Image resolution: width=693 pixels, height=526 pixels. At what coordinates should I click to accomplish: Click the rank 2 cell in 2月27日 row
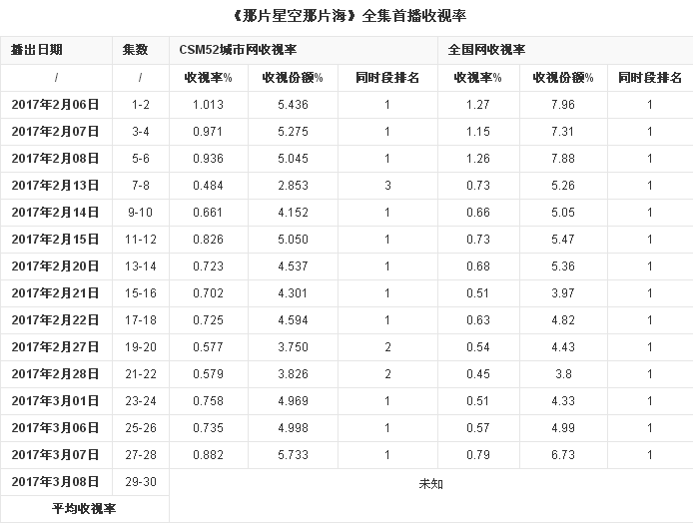(x=387, y=347)
